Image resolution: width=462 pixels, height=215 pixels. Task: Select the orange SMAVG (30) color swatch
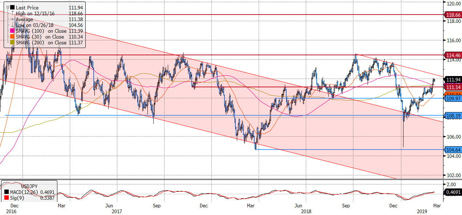point(13,37)
